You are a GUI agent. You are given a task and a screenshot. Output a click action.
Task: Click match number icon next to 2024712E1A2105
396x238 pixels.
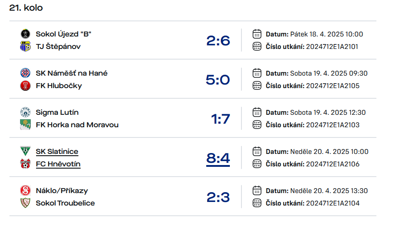257,85
